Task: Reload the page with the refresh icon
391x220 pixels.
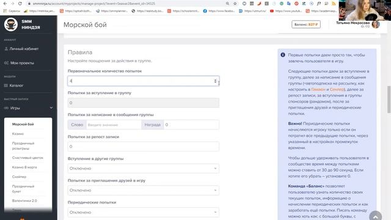Action: pos(20,4)
